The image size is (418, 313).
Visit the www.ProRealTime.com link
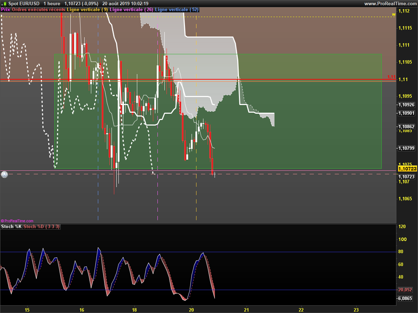pyautogui.click(x=390, y=3)
